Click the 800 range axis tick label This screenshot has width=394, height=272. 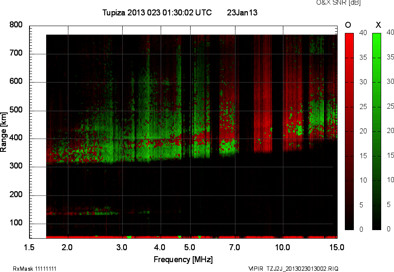tap(16, 25)
